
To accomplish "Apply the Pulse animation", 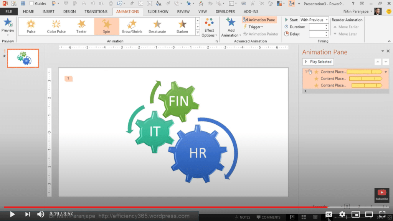I will pyautogui.click(x=30, y=26).
